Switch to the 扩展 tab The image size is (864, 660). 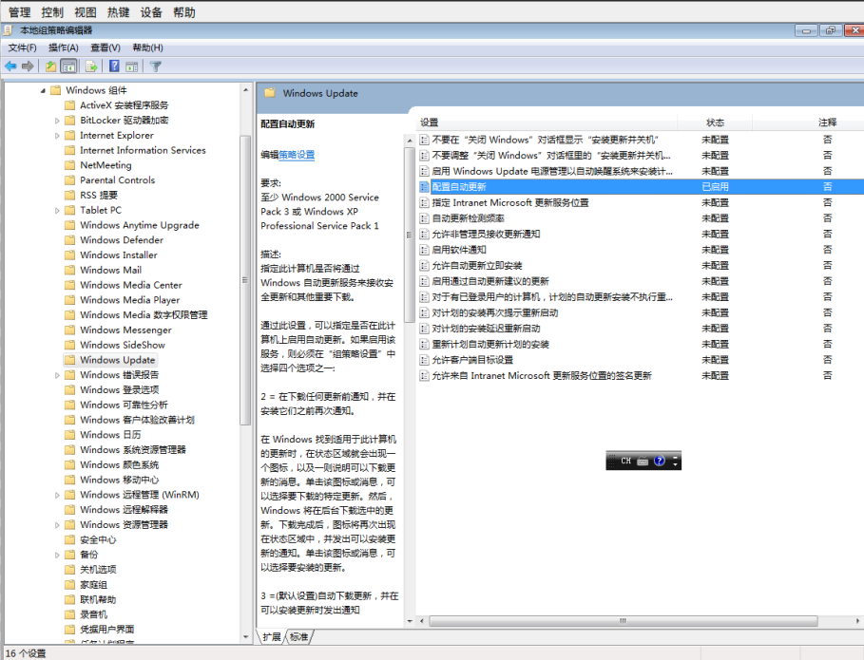pyautogui.click(x=272, y=637)
